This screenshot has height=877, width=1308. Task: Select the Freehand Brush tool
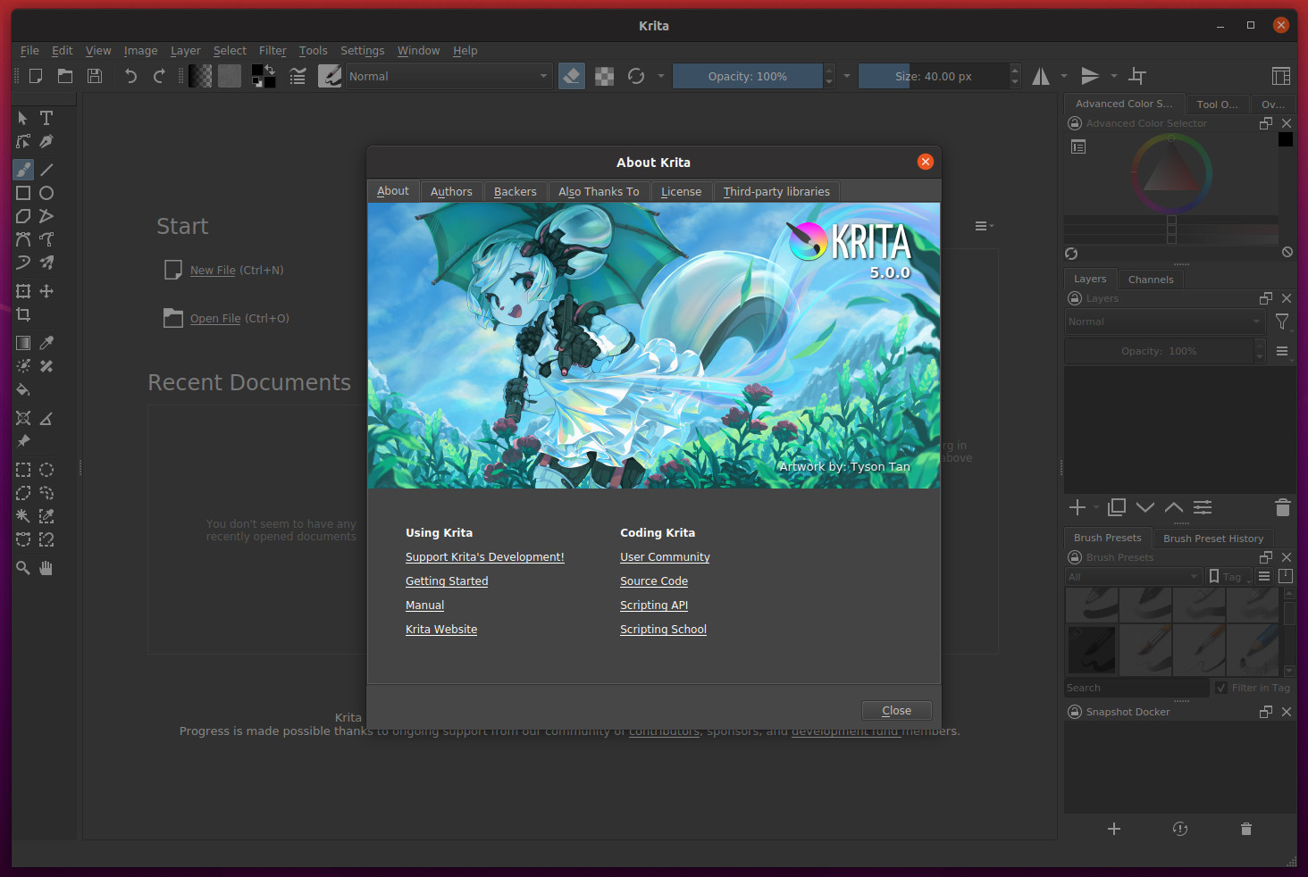23,170
